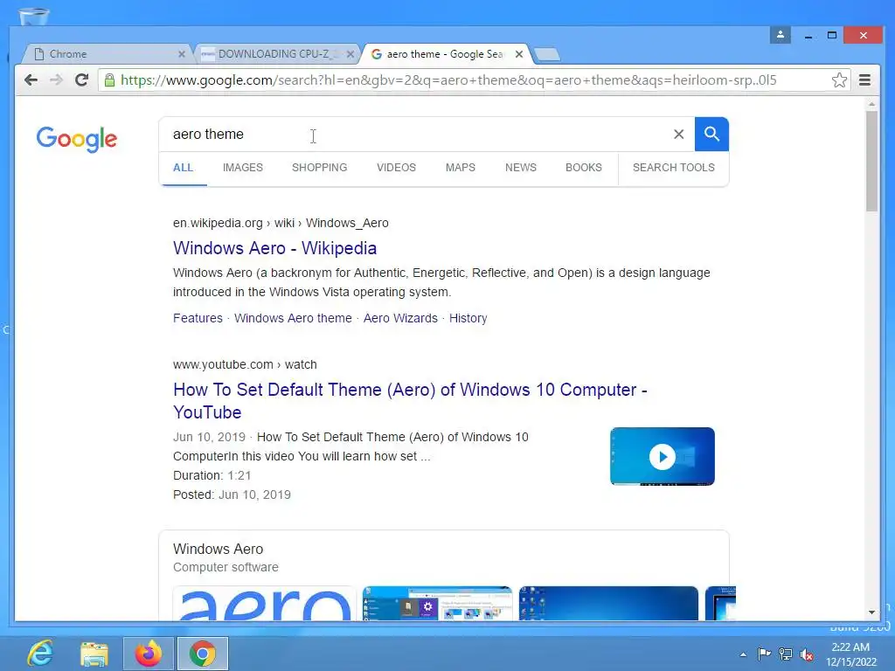Open the Chrome user profile button
This screenshot has width=895, height=671.
coord(781,35)
